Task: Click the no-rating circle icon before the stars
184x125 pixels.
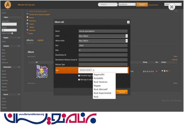Action: point(144,71)
